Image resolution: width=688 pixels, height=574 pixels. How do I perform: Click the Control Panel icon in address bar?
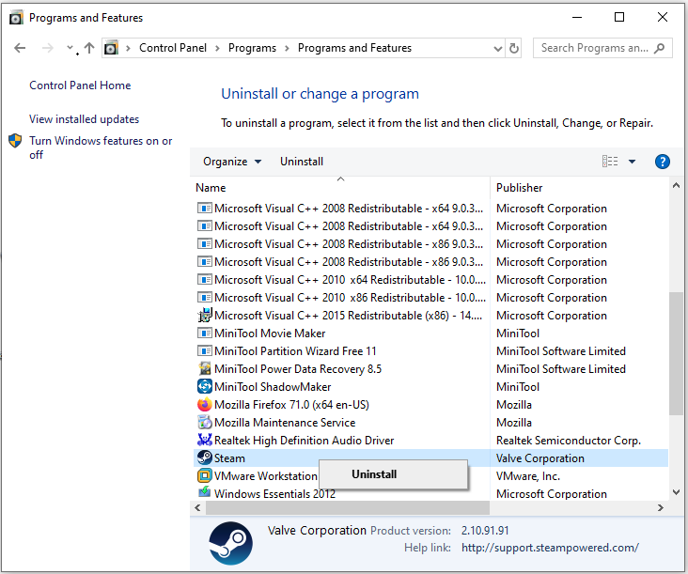[111, 48]
